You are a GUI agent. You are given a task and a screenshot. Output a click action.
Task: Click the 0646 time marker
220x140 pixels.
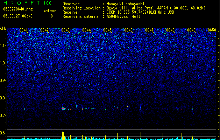(128, 30)
